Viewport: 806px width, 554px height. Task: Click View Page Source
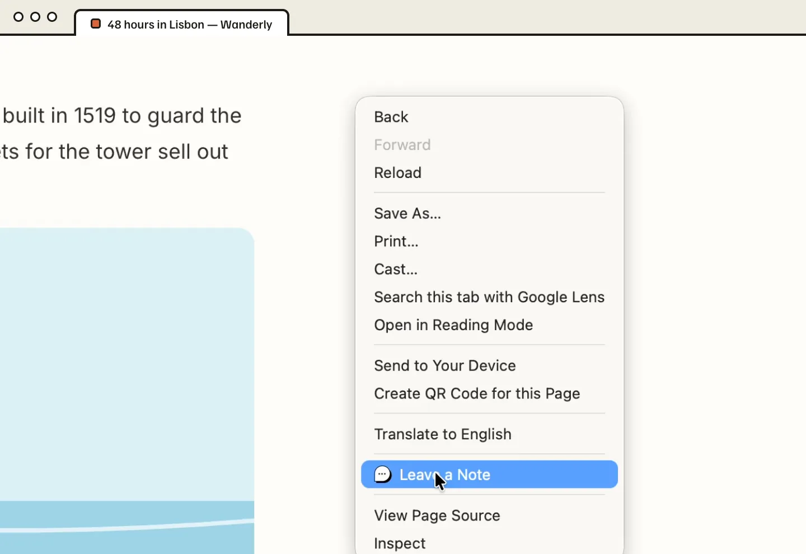click(x=489, y=516)
